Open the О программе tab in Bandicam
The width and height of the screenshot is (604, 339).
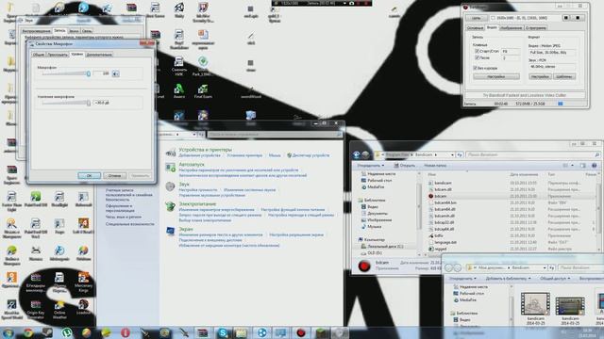536,28
